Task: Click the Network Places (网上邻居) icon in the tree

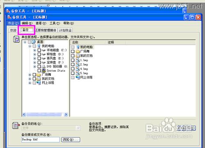Action: (x=39, y=83)
